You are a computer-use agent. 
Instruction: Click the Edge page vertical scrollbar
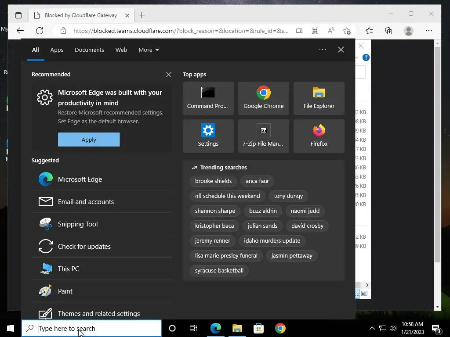(437, 155)
